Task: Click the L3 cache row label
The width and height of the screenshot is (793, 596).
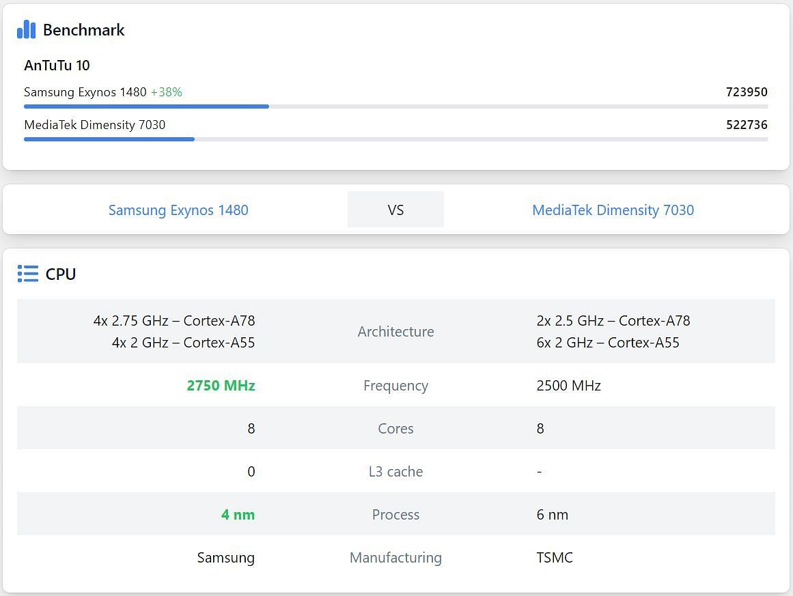Action: point(395,472)
